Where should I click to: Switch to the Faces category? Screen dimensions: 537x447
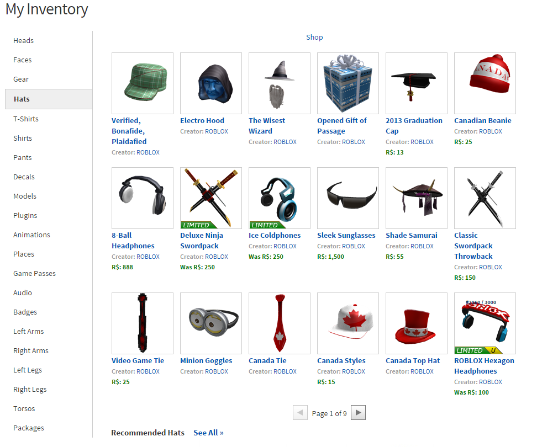pos(22,60)
